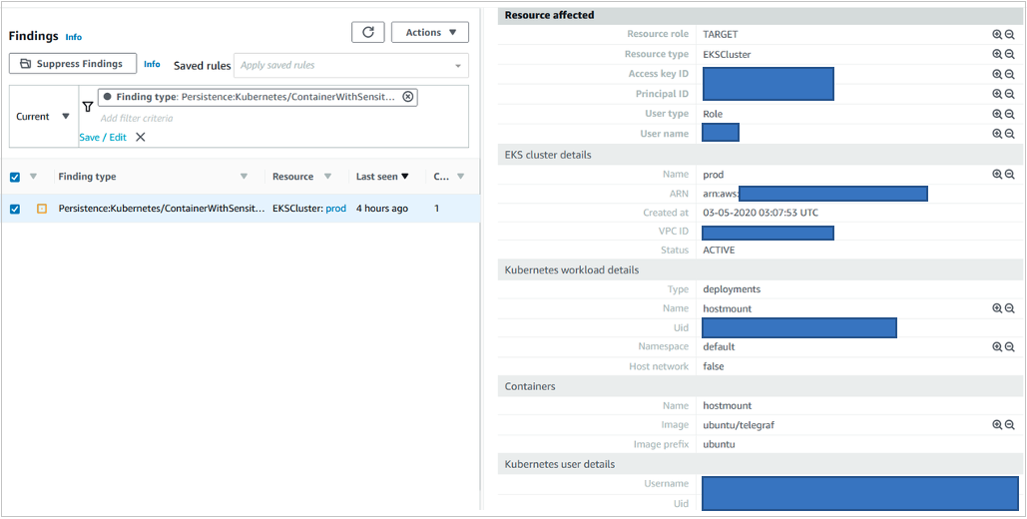
Task: Click zoom-in icon for workload Namespace default
Action: click(x=996, y=347)
